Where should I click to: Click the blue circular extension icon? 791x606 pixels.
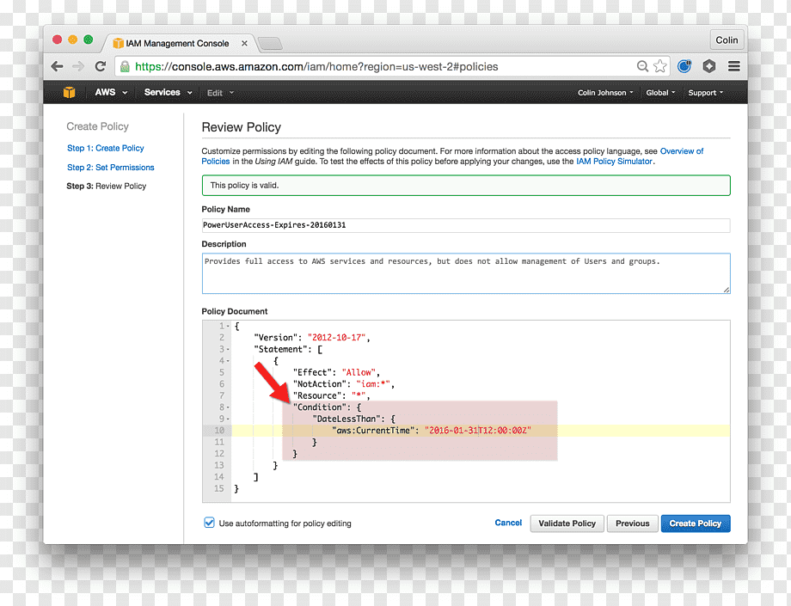684,66
